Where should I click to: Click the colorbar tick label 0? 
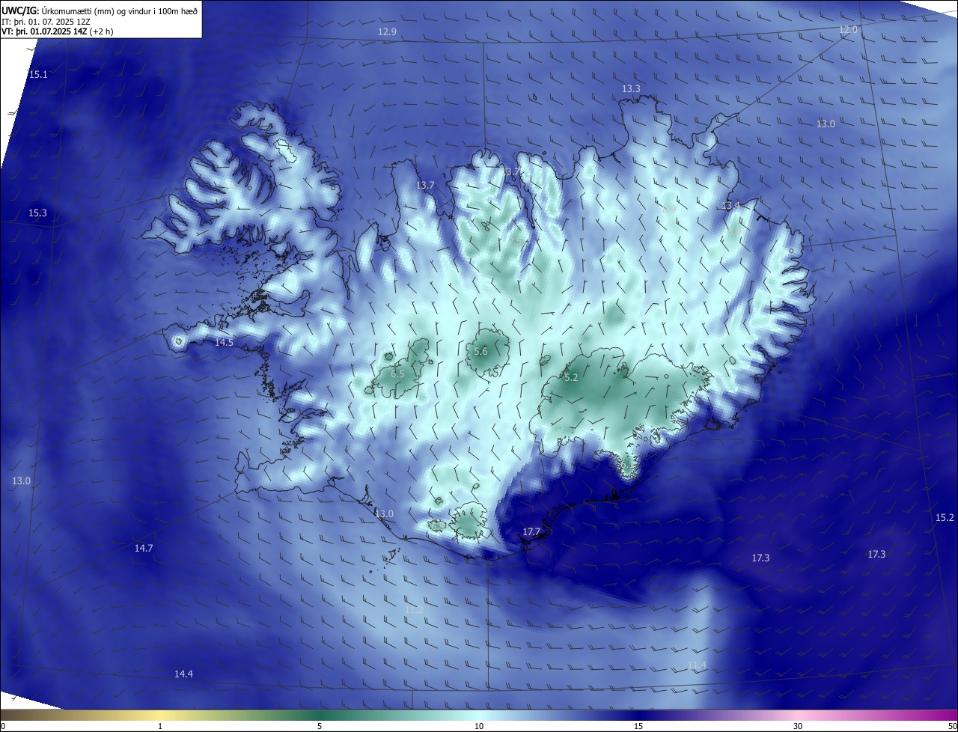[x=2, y=726]
